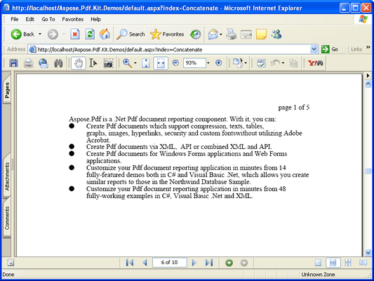This screenshot has width=374, height=281.
Task: Select the Text Select tool
Action: 93,63
